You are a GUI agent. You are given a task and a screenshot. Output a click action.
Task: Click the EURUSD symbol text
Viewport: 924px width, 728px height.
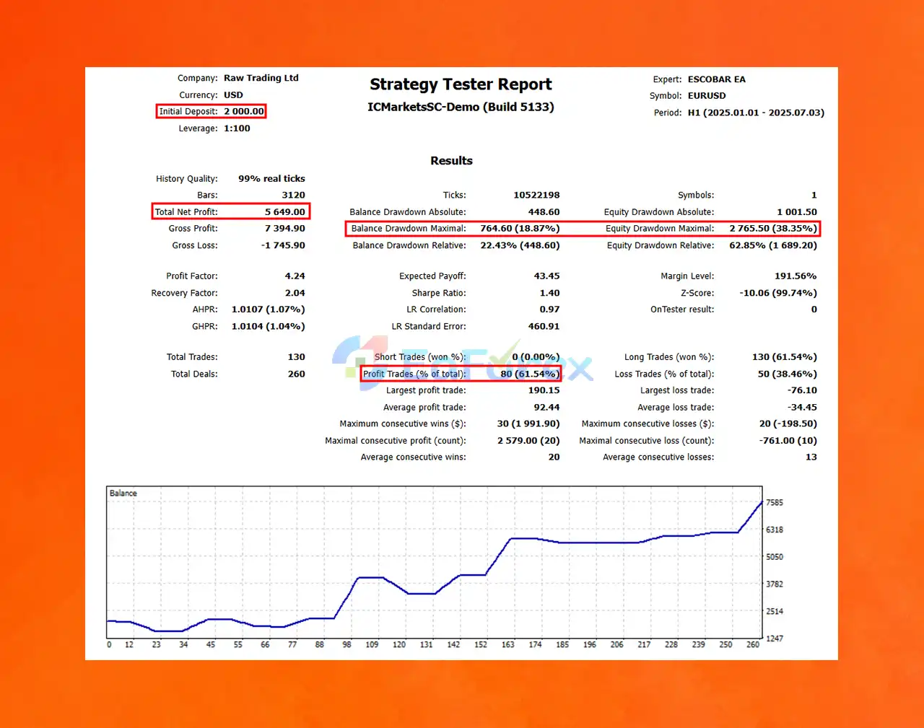coord(707,95)
